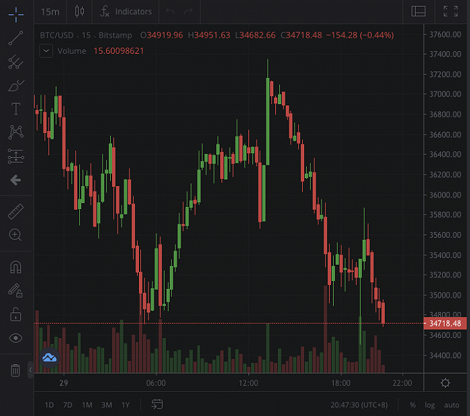Open the brush drawing tool
This screenshot has height=416, width=470.
tap(16, 85)
